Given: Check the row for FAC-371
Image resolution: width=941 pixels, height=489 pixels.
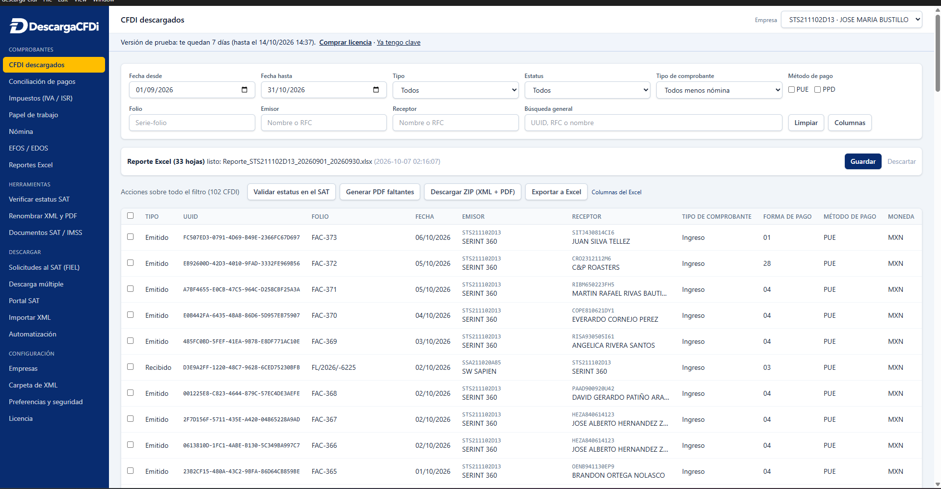Looking at the screenshot, I should point(130,289).
